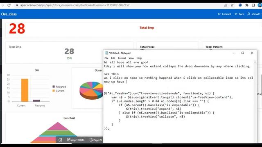The width and height of the screenshot is (262, 147).
Task: Go forward with browser arrow
Action: (2, 5)
